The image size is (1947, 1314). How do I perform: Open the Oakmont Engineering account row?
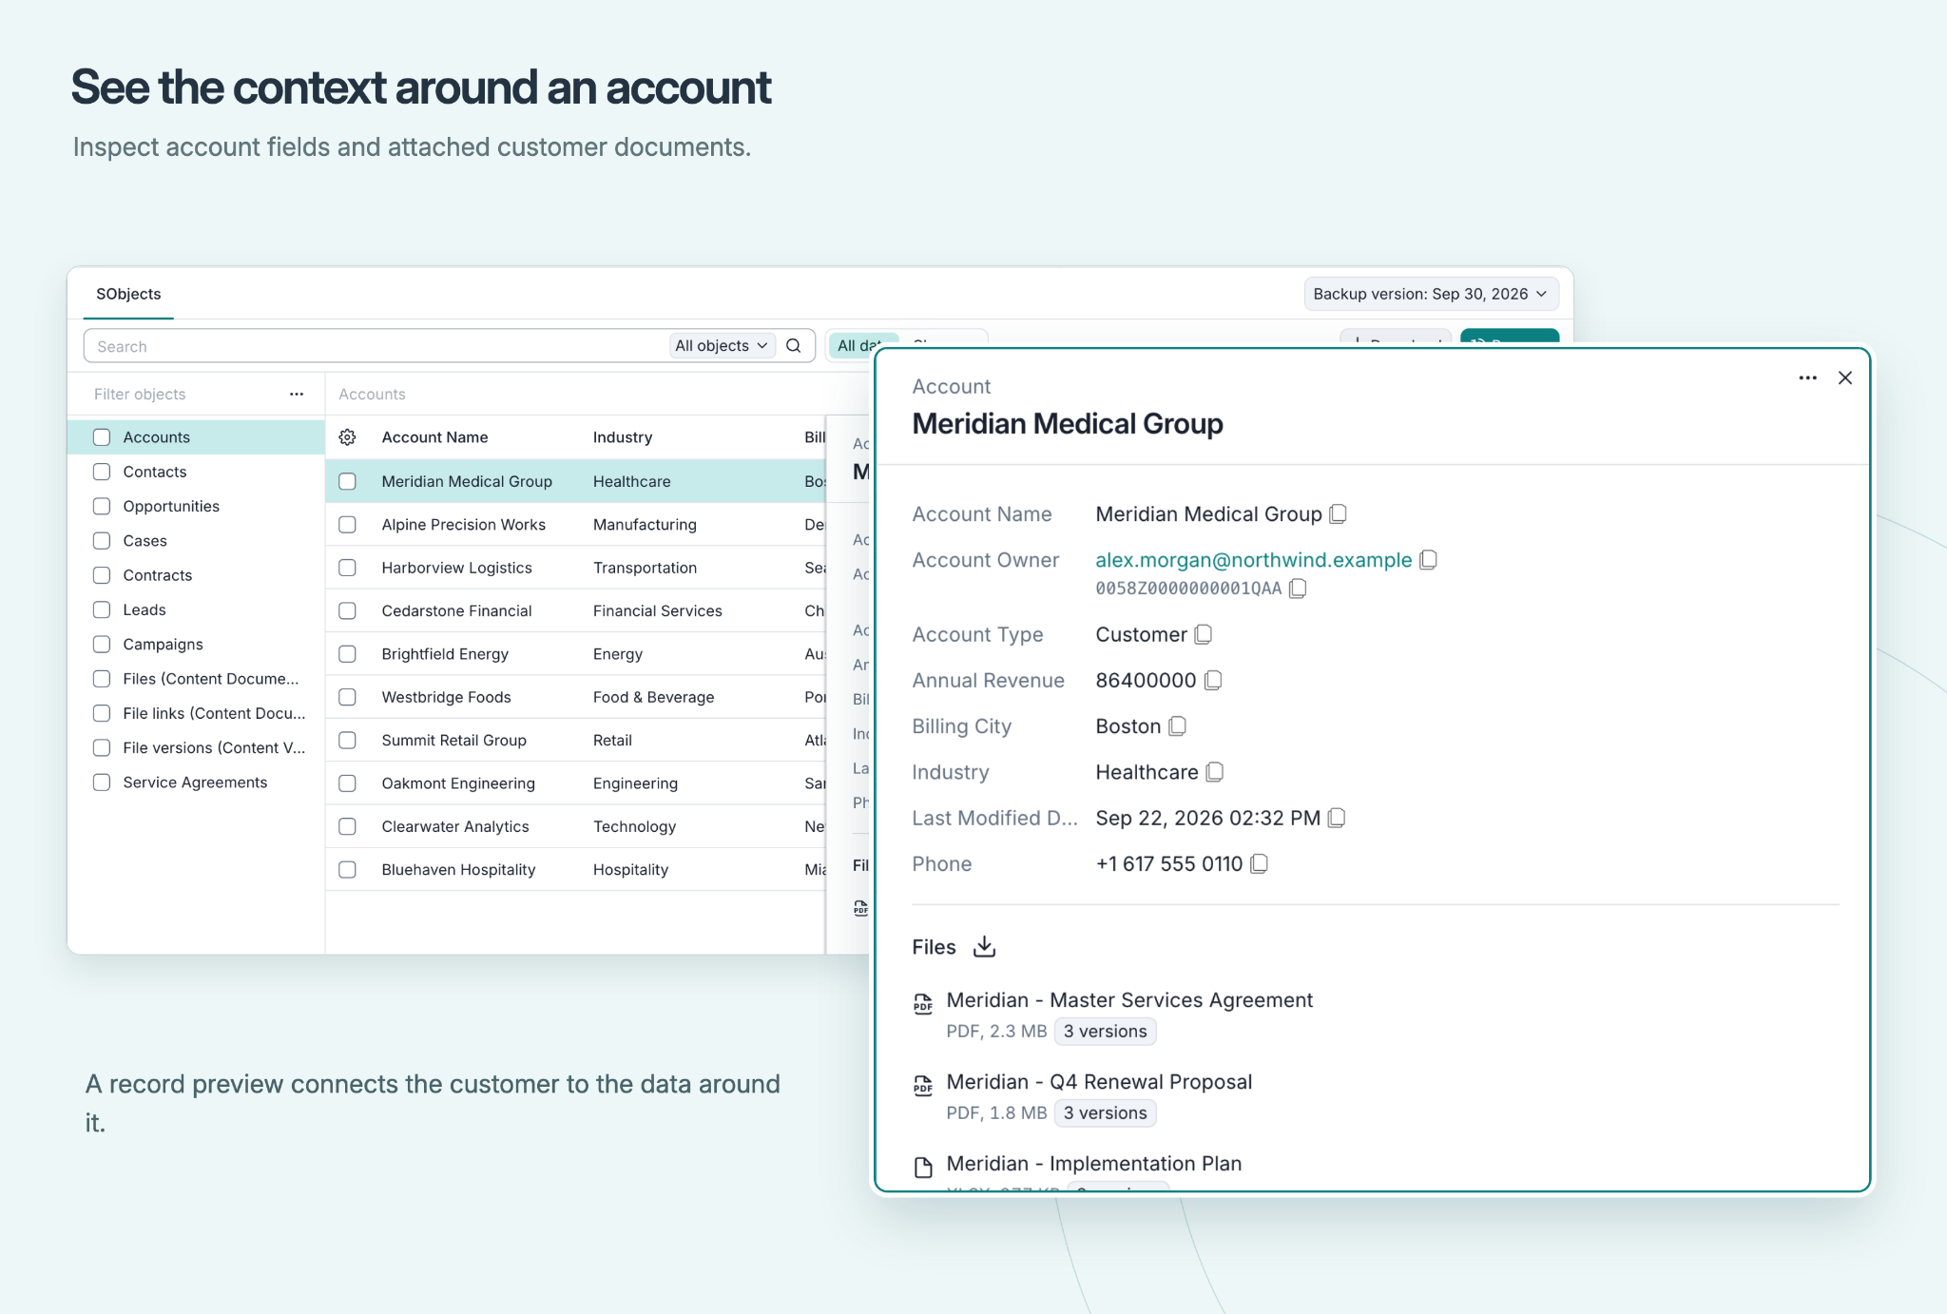pyautogui.click(x=576, y=783)
